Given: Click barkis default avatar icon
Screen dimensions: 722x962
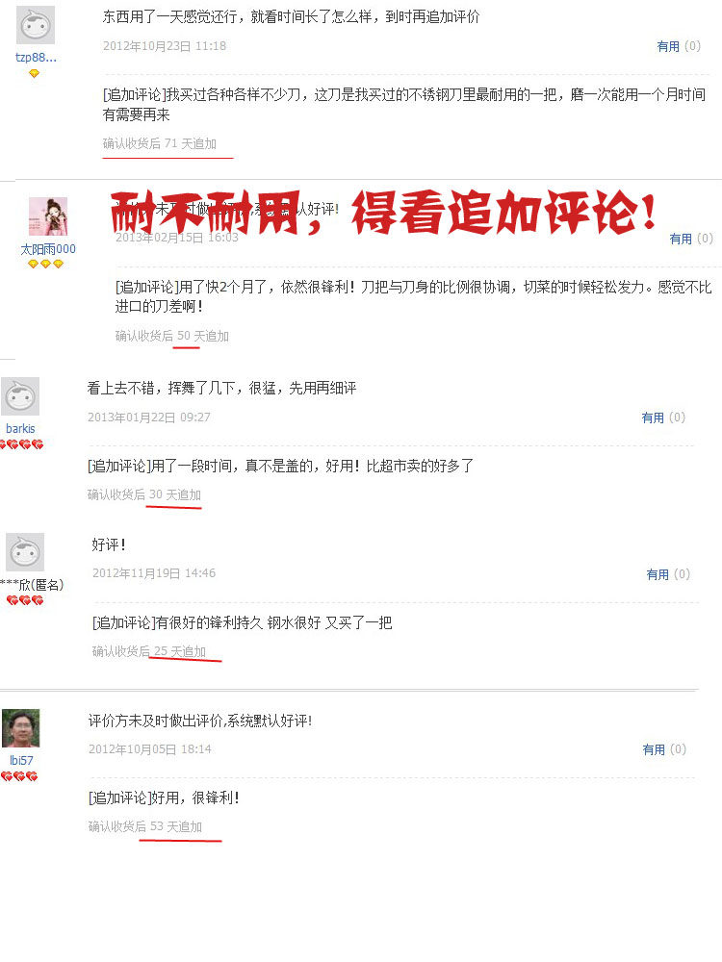Looking at the screenshot, I should coord(20,396).
